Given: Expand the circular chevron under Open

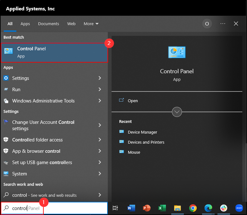Looking at the screenshot, I should (177, 112).
